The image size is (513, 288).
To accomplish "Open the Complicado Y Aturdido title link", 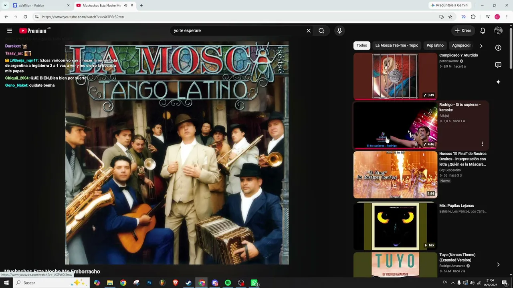I will (458, 56).
